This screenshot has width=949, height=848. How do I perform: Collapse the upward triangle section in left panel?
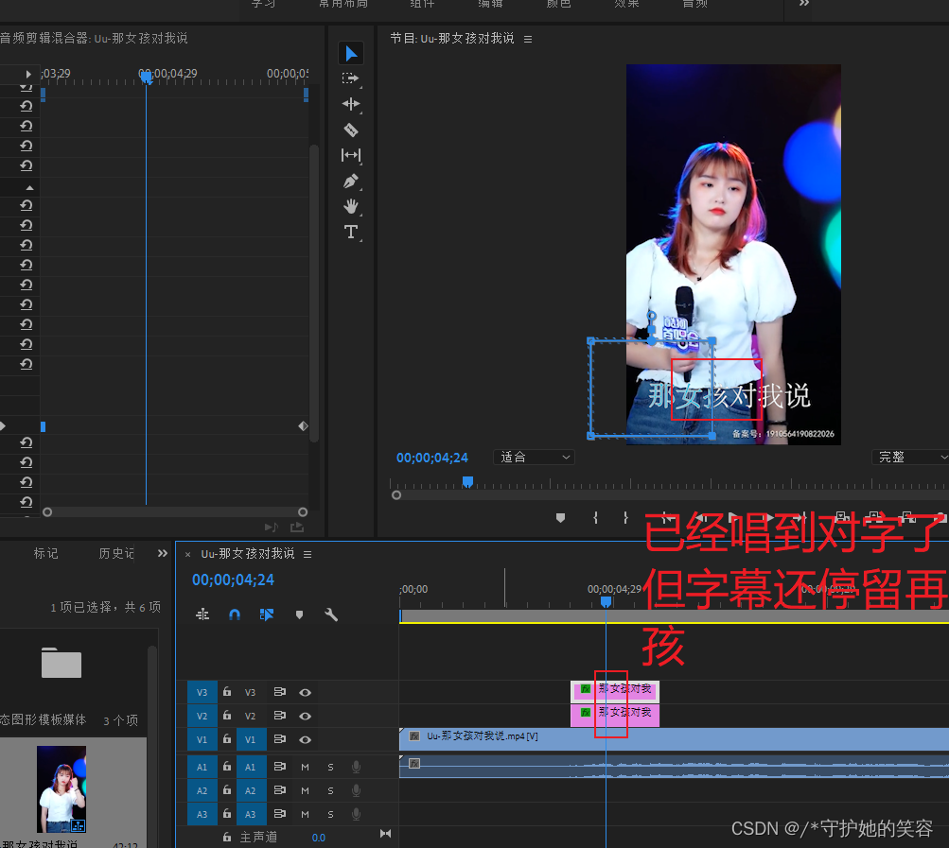[x=29, y=188]
